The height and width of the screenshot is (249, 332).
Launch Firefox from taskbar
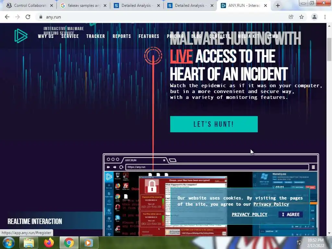[x=49, y=243]
